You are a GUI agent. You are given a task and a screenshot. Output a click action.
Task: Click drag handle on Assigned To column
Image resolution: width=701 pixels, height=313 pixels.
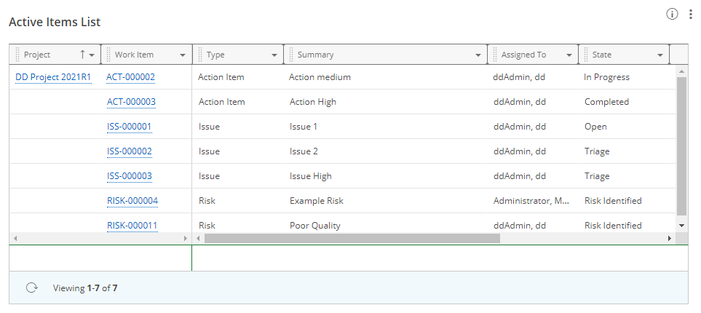[495, 55]
